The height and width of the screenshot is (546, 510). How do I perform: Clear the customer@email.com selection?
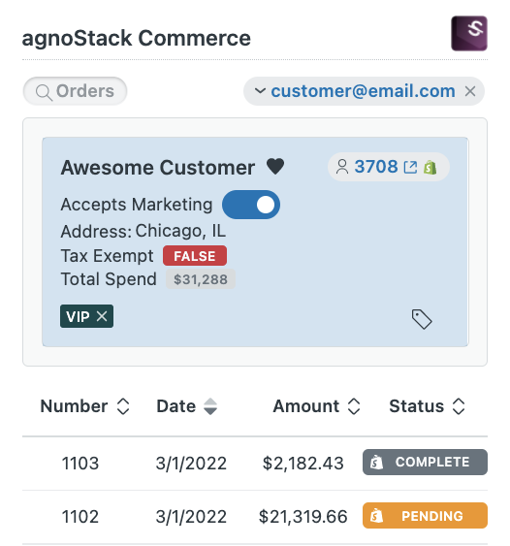pyautogui.click(x=470, y=91)
